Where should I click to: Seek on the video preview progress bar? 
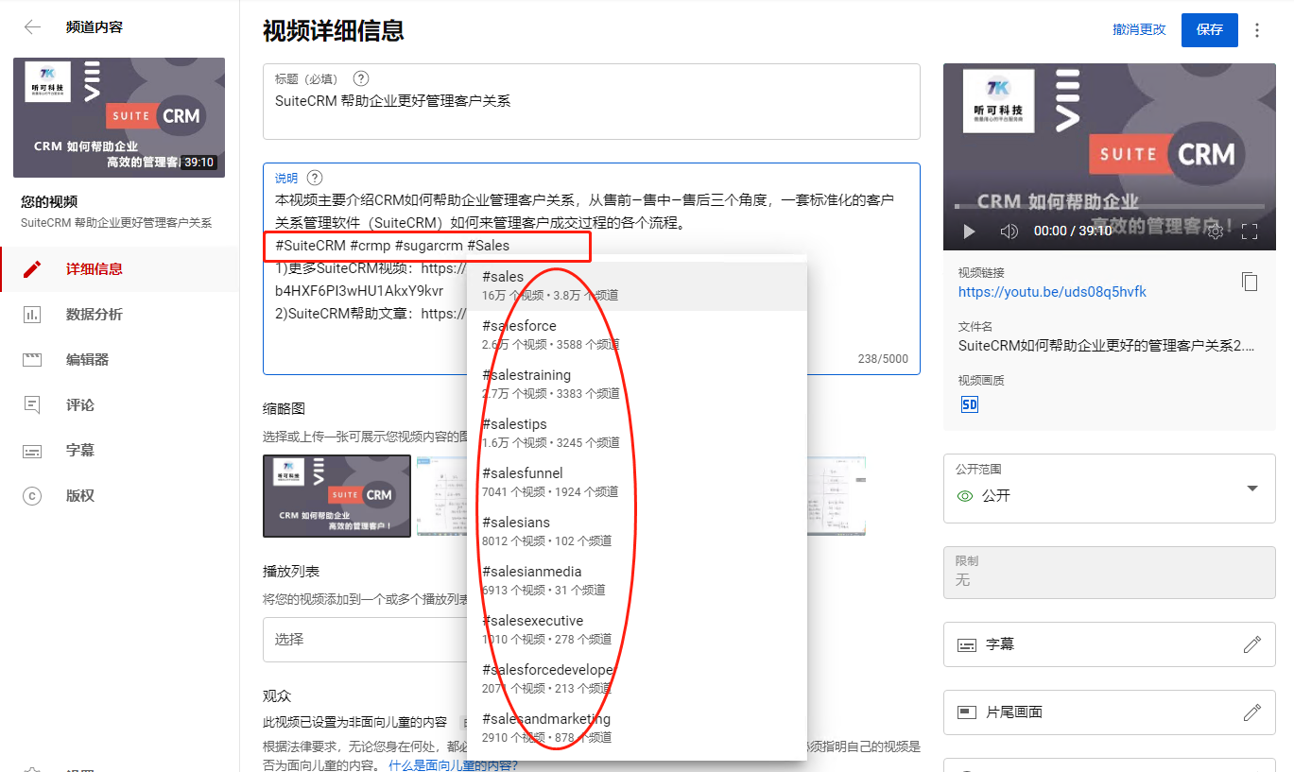pyautogui.click(x=1109, y=206)
